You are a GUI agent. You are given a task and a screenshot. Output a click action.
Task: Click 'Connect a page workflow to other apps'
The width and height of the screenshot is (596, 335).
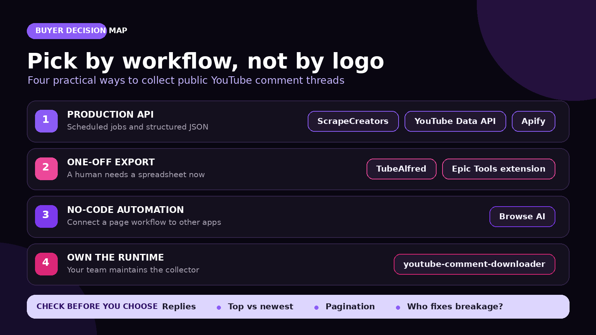tap(144, 222)
